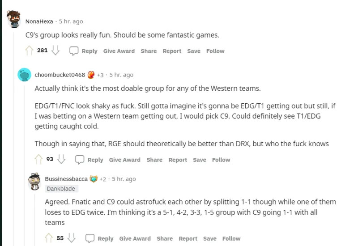This screenshot has width=358, height=246.
Task: Downvote NonaHexa's comment
Action: tap(55, 51)
